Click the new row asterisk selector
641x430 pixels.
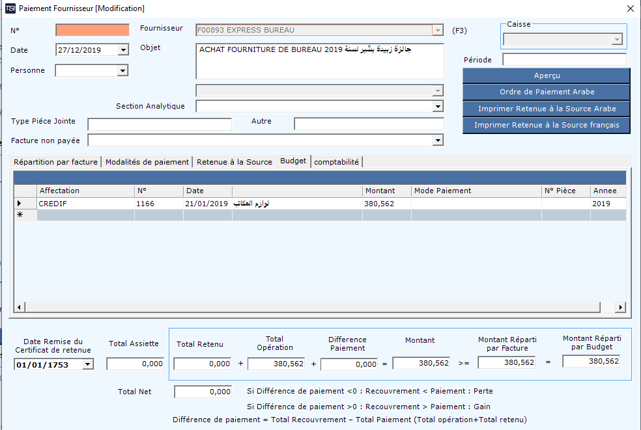[x=25, y=215]
